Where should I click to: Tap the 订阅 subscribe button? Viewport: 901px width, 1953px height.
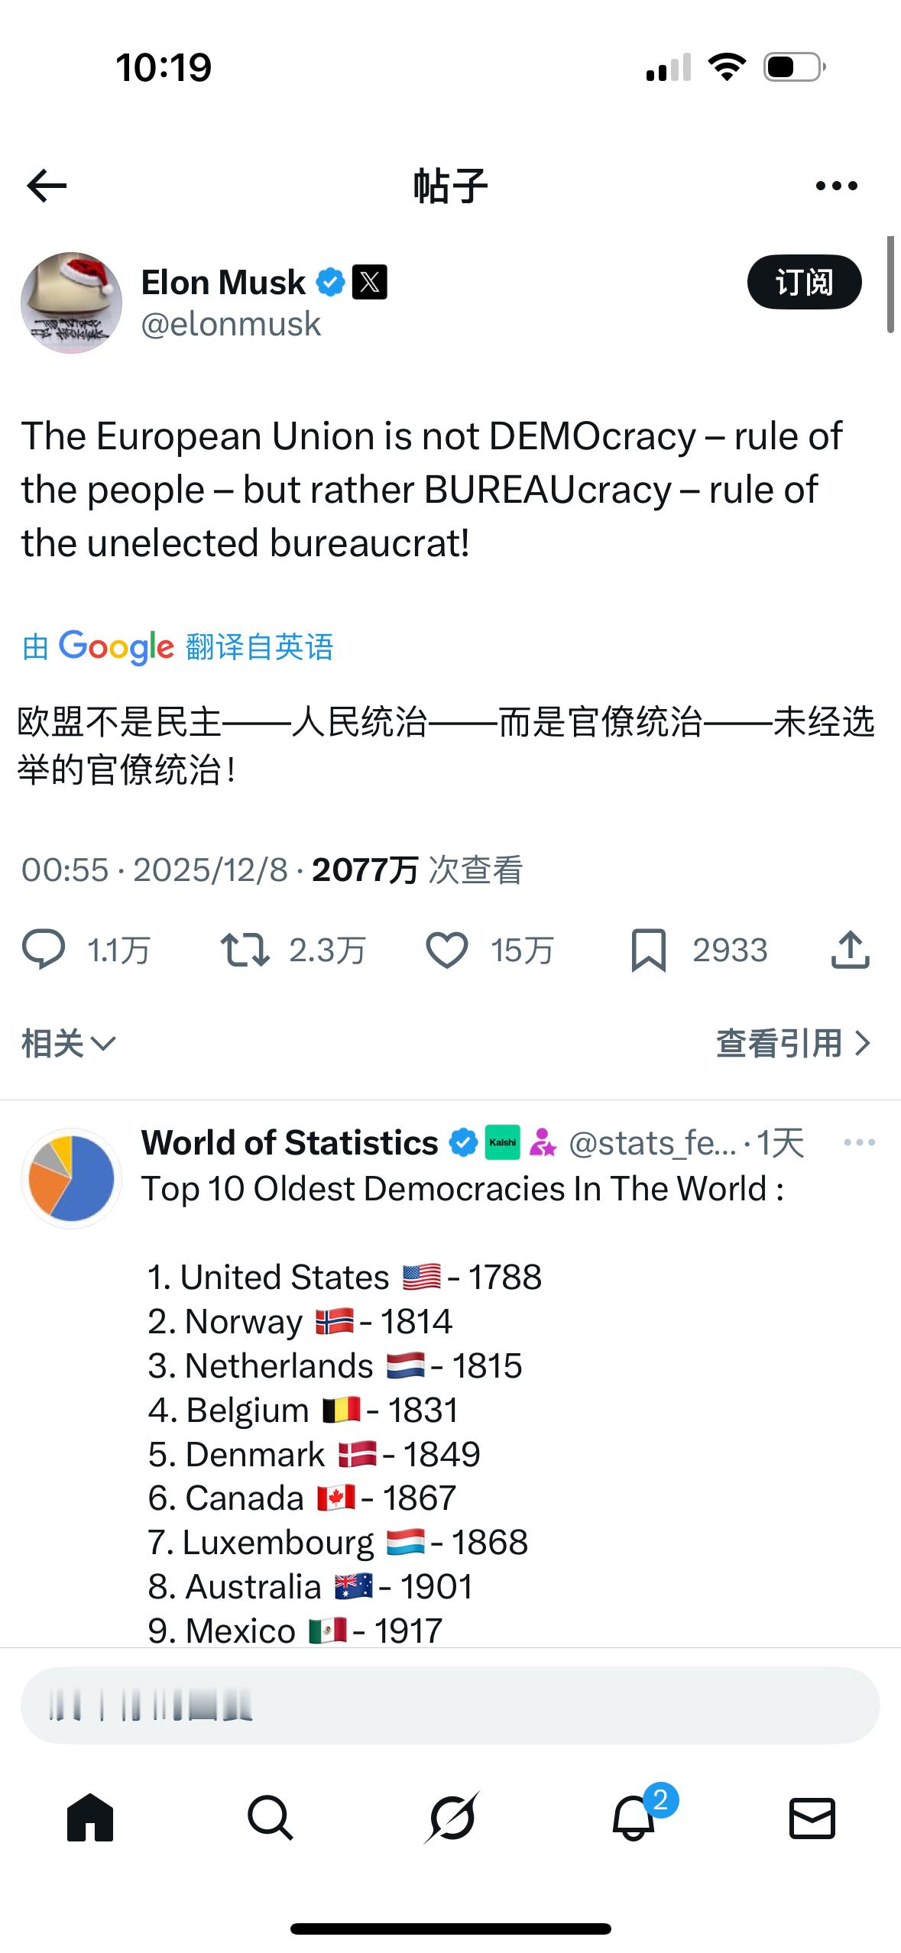(x=804, y=282)
